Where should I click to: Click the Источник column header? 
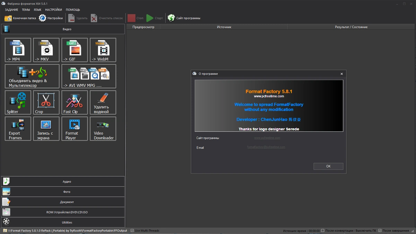click(224, 27)
